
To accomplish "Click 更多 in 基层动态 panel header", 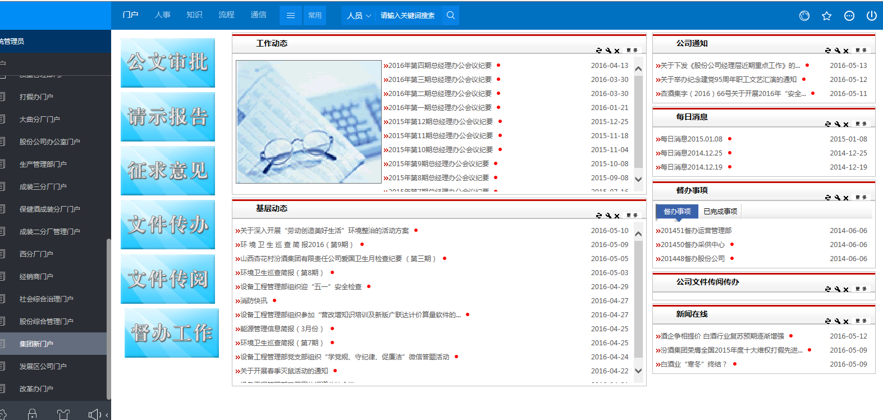I will pyautogui.click(x=632, y=216).
